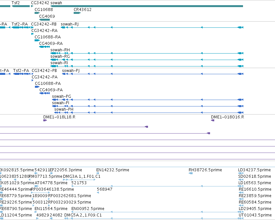Click the RE23859.5prime EST

tap(255, 196)
